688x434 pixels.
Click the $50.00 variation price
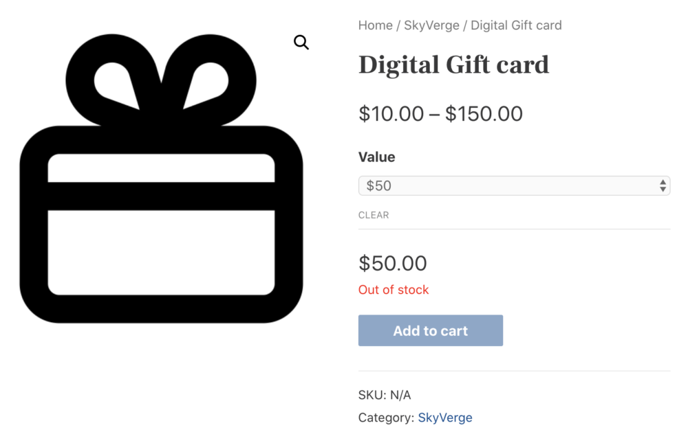(x=392, y=263)
